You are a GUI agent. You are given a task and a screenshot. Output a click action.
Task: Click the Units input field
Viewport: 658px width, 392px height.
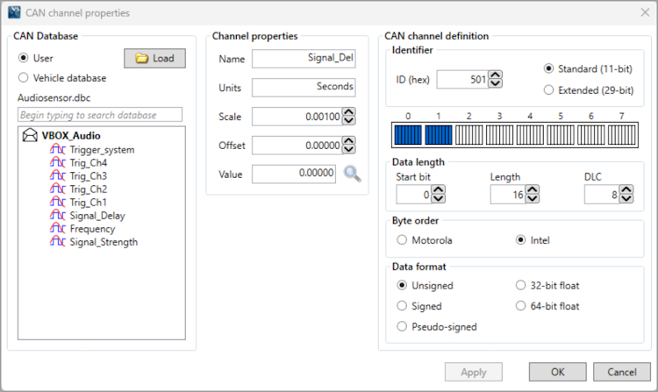pos(304,87)
